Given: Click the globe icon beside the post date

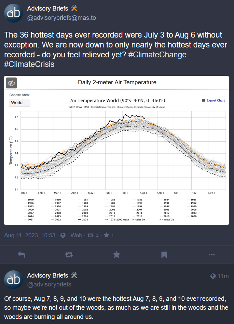Looking at the screenshot, I should click(x=63, y=236).
